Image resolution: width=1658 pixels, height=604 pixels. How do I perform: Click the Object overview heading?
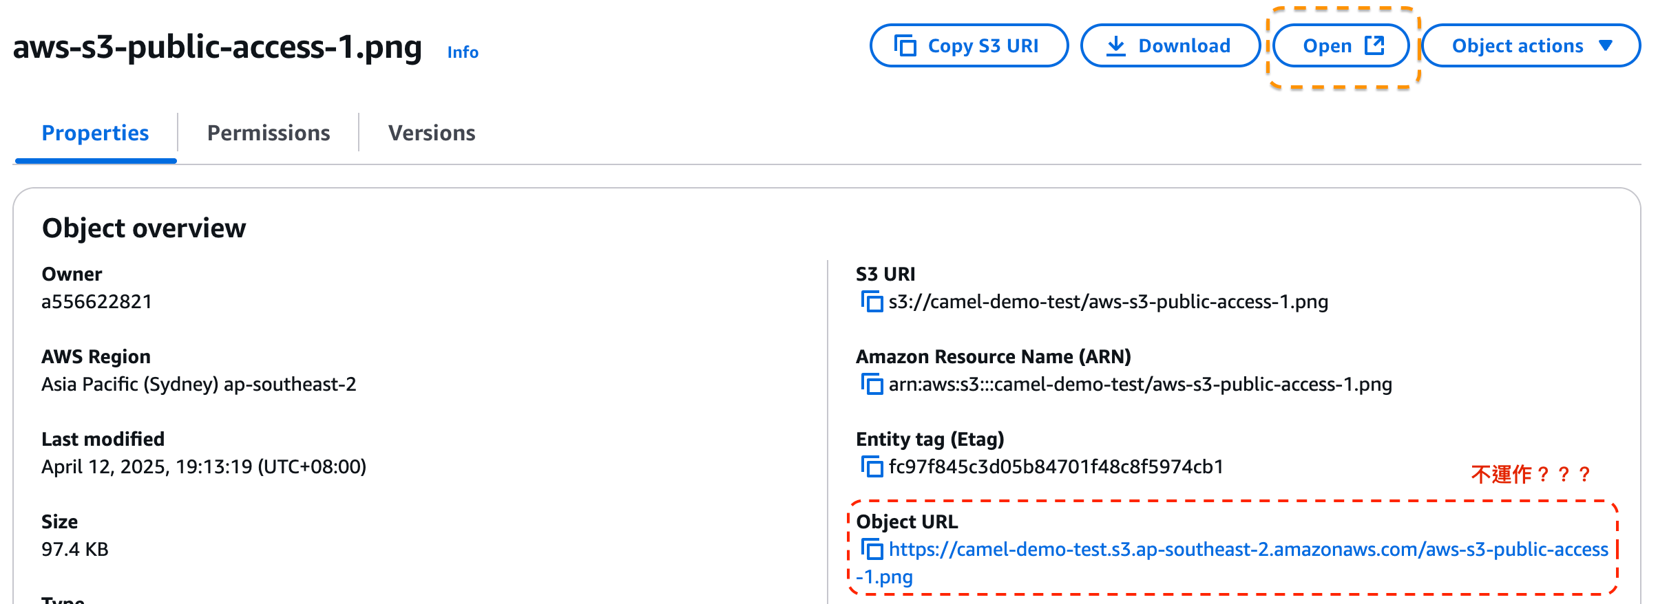(144, 228)
